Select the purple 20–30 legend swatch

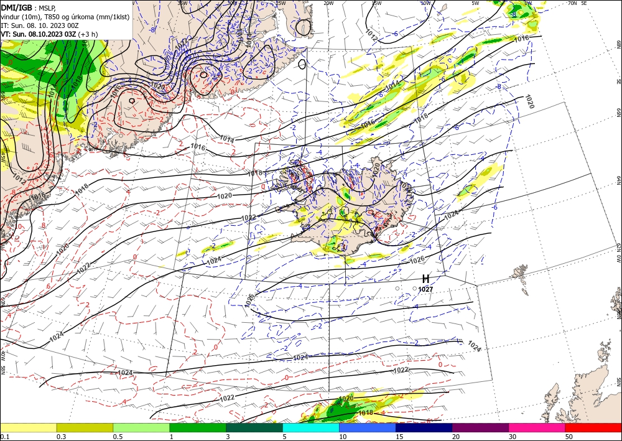coord(480,427)
